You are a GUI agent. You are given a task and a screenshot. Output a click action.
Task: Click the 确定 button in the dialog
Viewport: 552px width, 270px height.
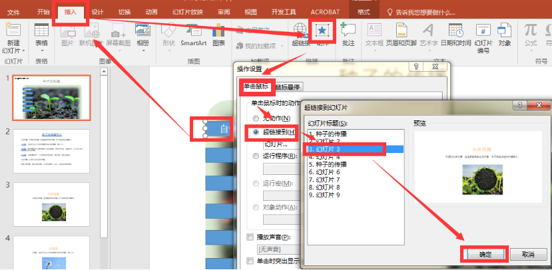click(x=484, y=254)
